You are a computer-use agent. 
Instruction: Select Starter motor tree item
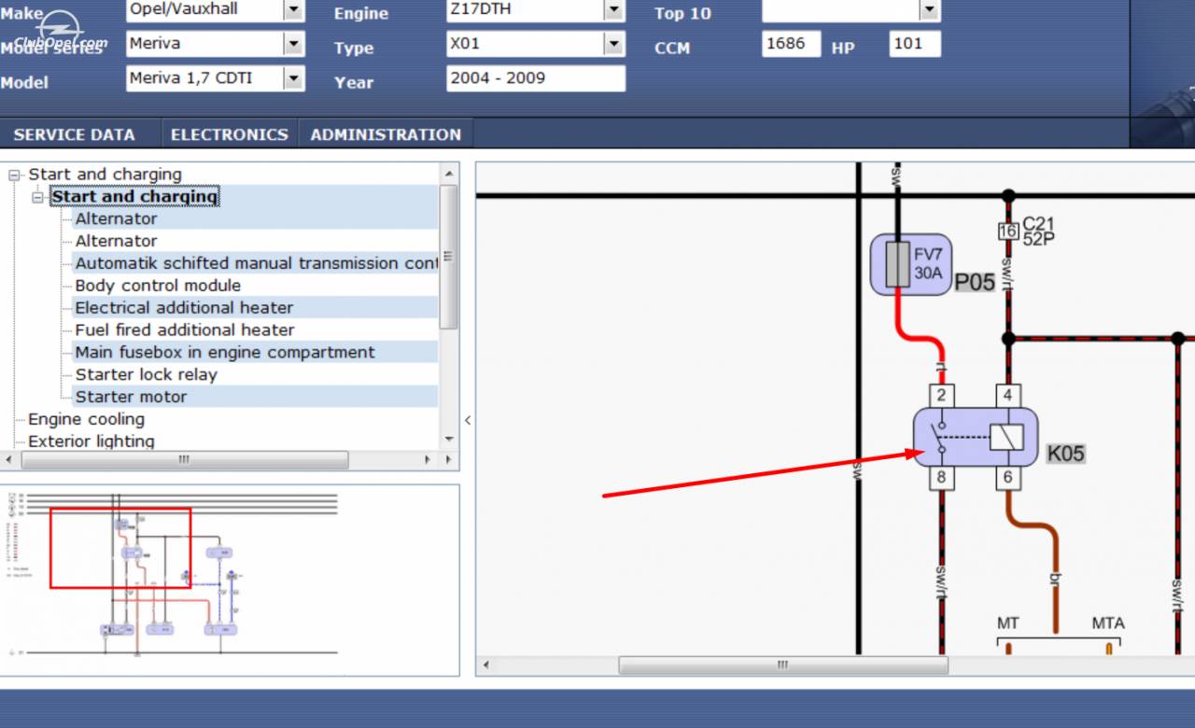pyautogui.click(x=131, y=398)
